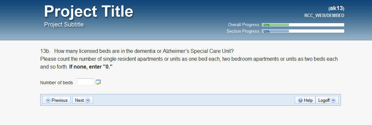Open the notepad pencil icon beside beds field
The image size is (372, 125).
[98, 82]
